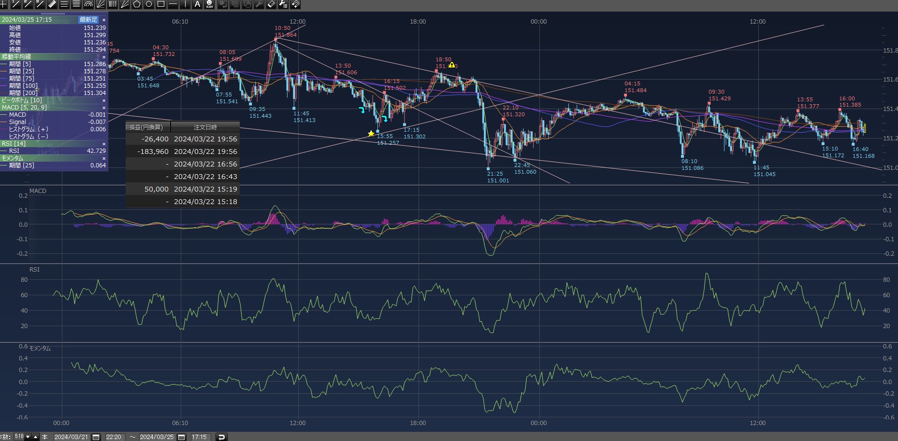Open calendar picker for end date 2024/03/25
This screenshot has height=441, width=898.
182,437
